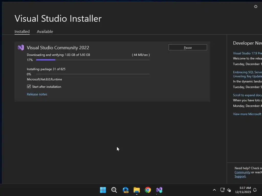Toggle the installer theme sun icon
This screenshot has height=196, width=262.
click(256, 7)
